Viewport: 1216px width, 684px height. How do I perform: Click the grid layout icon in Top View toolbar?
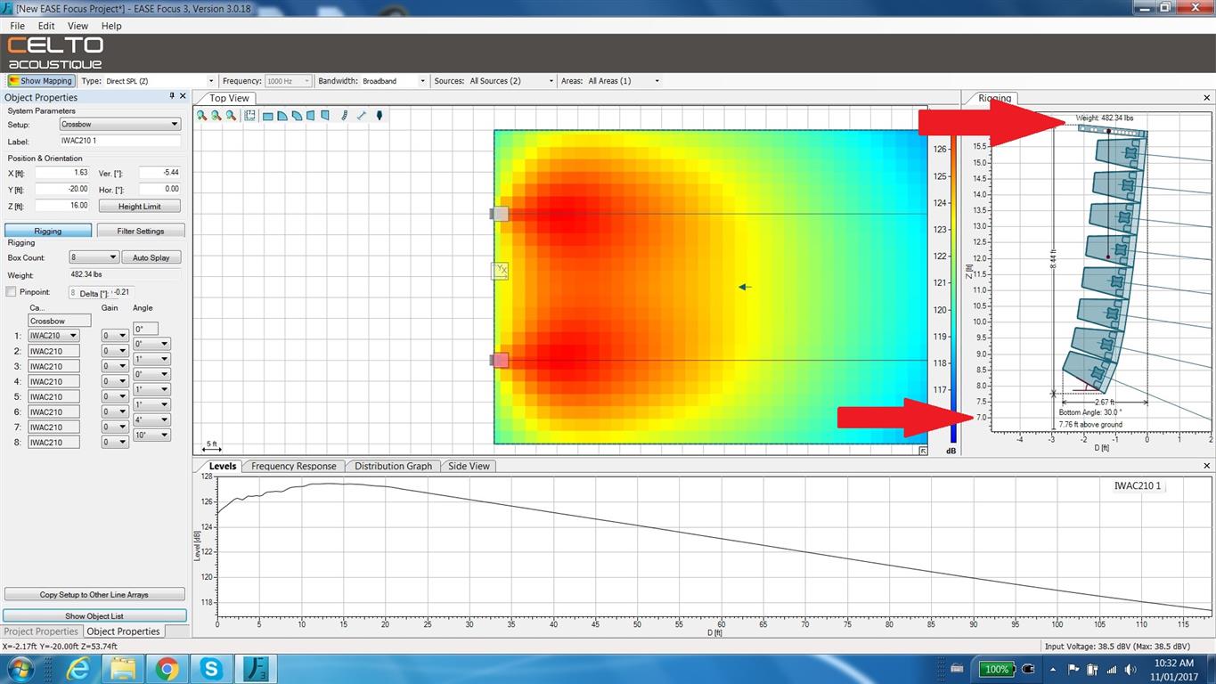250,116
